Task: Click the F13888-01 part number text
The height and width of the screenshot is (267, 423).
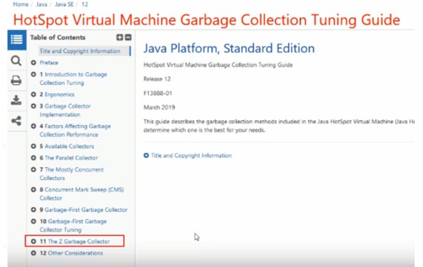Action: [158, 93]
